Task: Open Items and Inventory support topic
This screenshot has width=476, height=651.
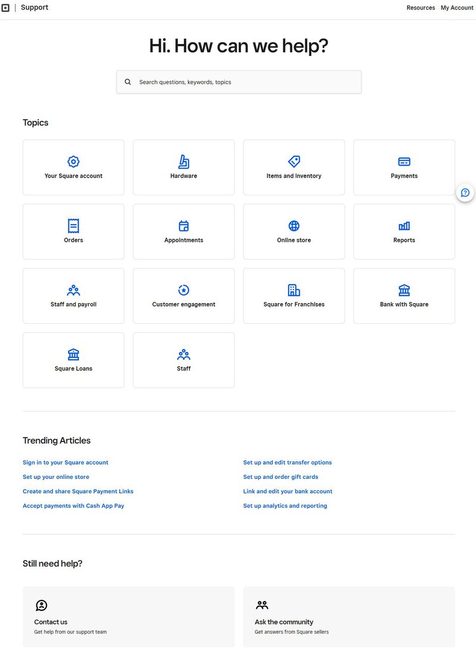Action: (294, 167)
